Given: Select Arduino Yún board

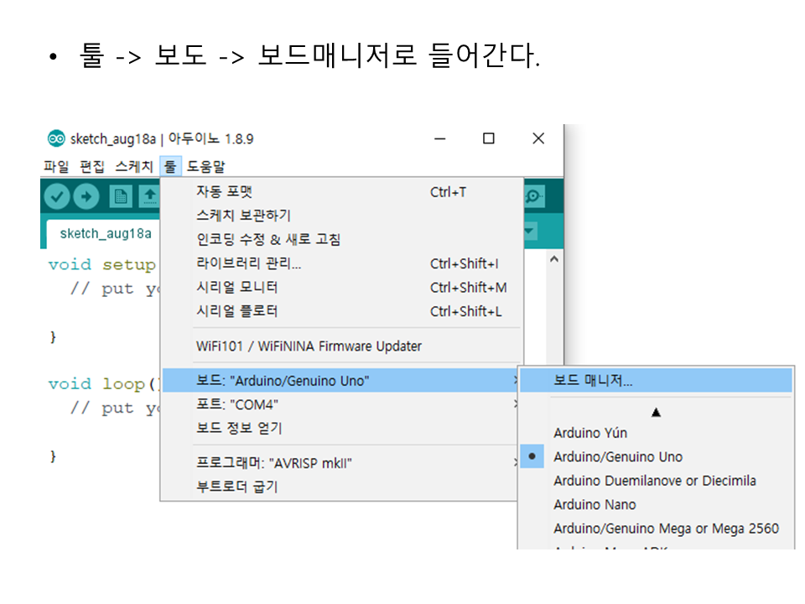Looking at the screenshot, I should (x=656, y=433).
